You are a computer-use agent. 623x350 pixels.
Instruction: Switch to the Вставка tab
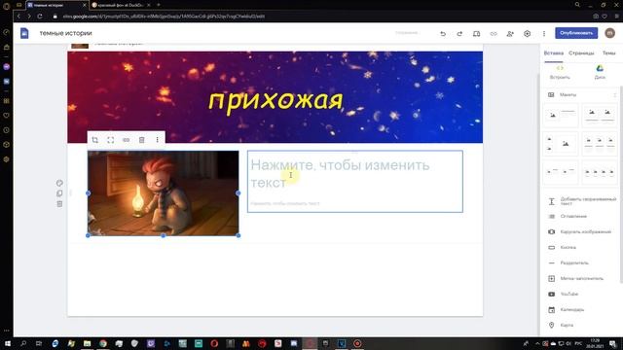(x=554, y=52)
